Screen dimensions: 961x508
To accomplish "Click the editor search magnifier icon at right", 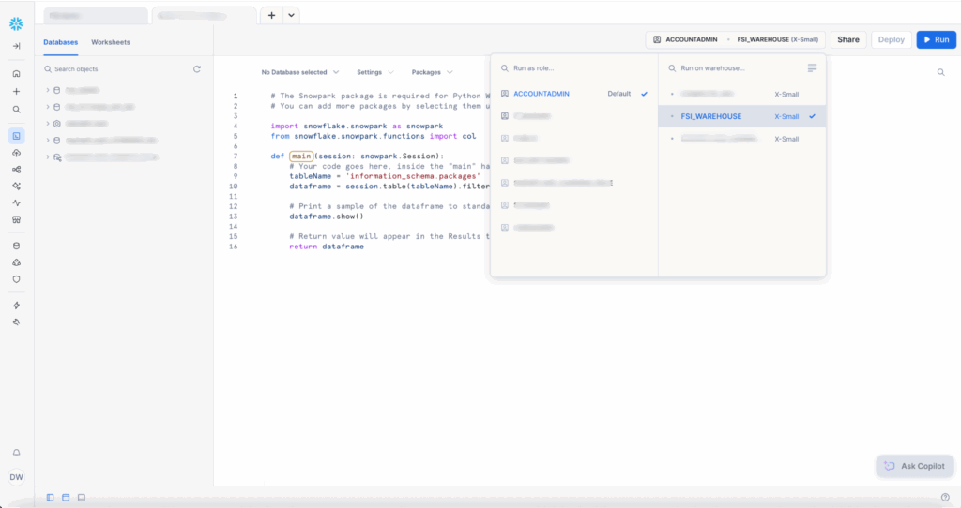I will coord(940,72).
